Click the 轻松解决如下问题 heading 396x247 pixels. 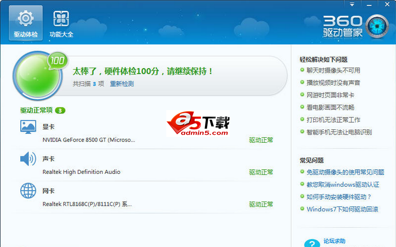point(323,60)
